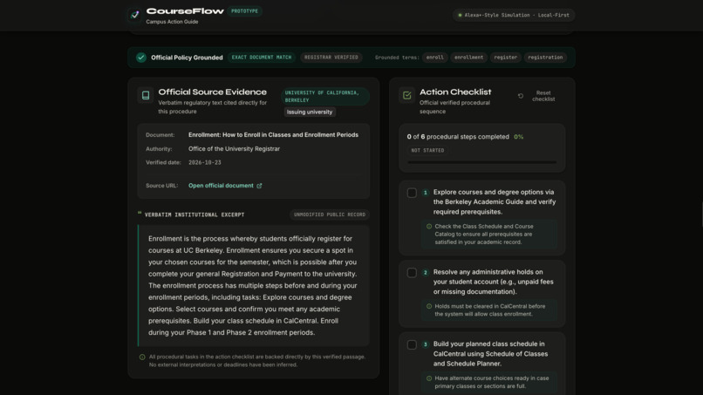Click the grounded term chip 'registration'
Viewport: 703px width, 395px height.
[545, 58]
